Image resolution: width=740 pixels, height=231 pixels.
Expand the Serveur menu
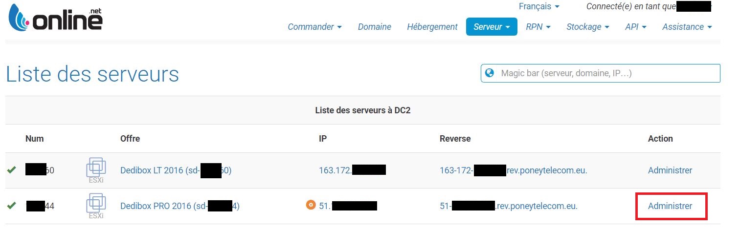pos(492,27)
